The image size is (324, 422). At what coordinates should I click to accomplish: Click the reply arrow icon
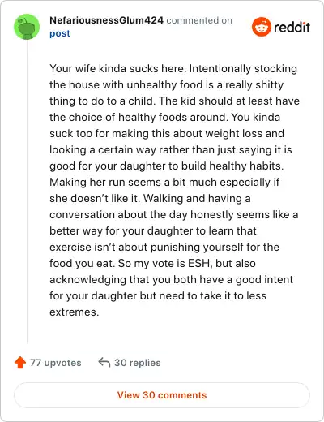click(104, 363)
